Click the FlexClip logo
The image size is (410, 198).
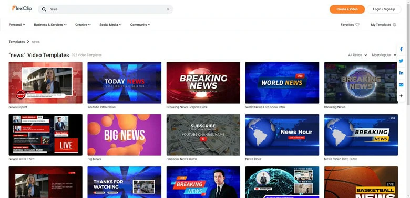[x=22, y=8]
